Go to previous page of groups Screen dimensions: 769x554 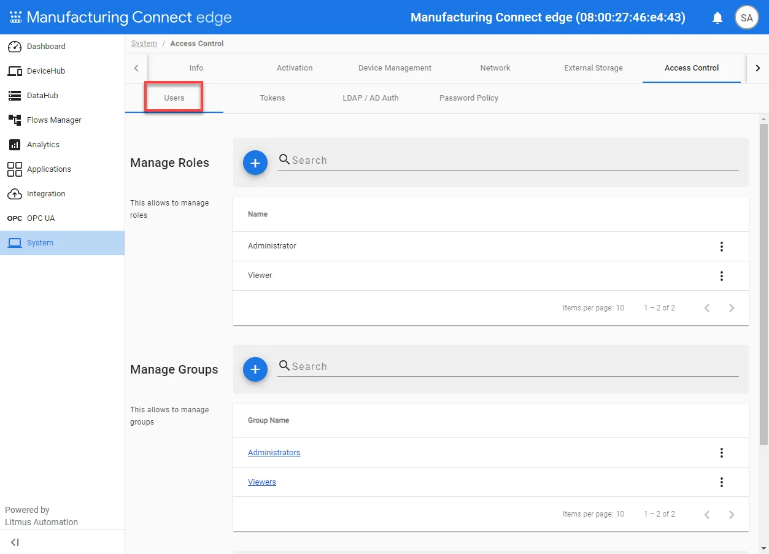pyautogui.click(x=707, y=514)
